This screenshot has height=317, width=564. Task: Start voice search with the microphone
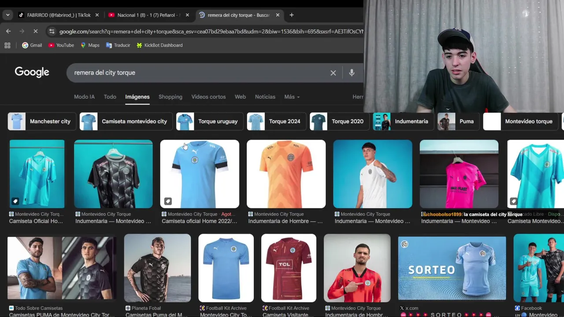pyautogui.click(x=352, y=73)
